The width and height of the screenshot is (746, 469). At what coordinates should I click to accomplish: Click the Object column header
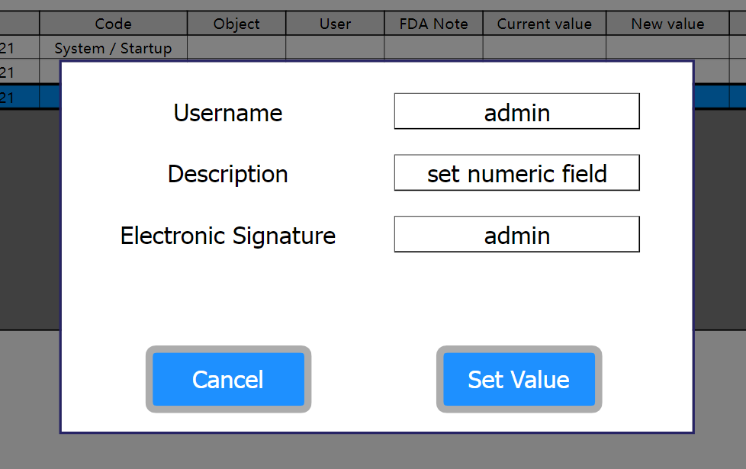236,24
